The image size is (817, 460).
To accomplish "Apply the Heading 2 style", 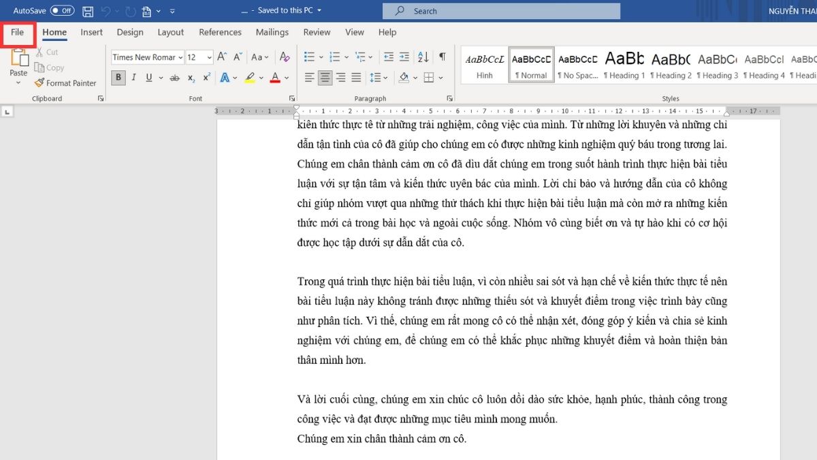I will point(671,65).
